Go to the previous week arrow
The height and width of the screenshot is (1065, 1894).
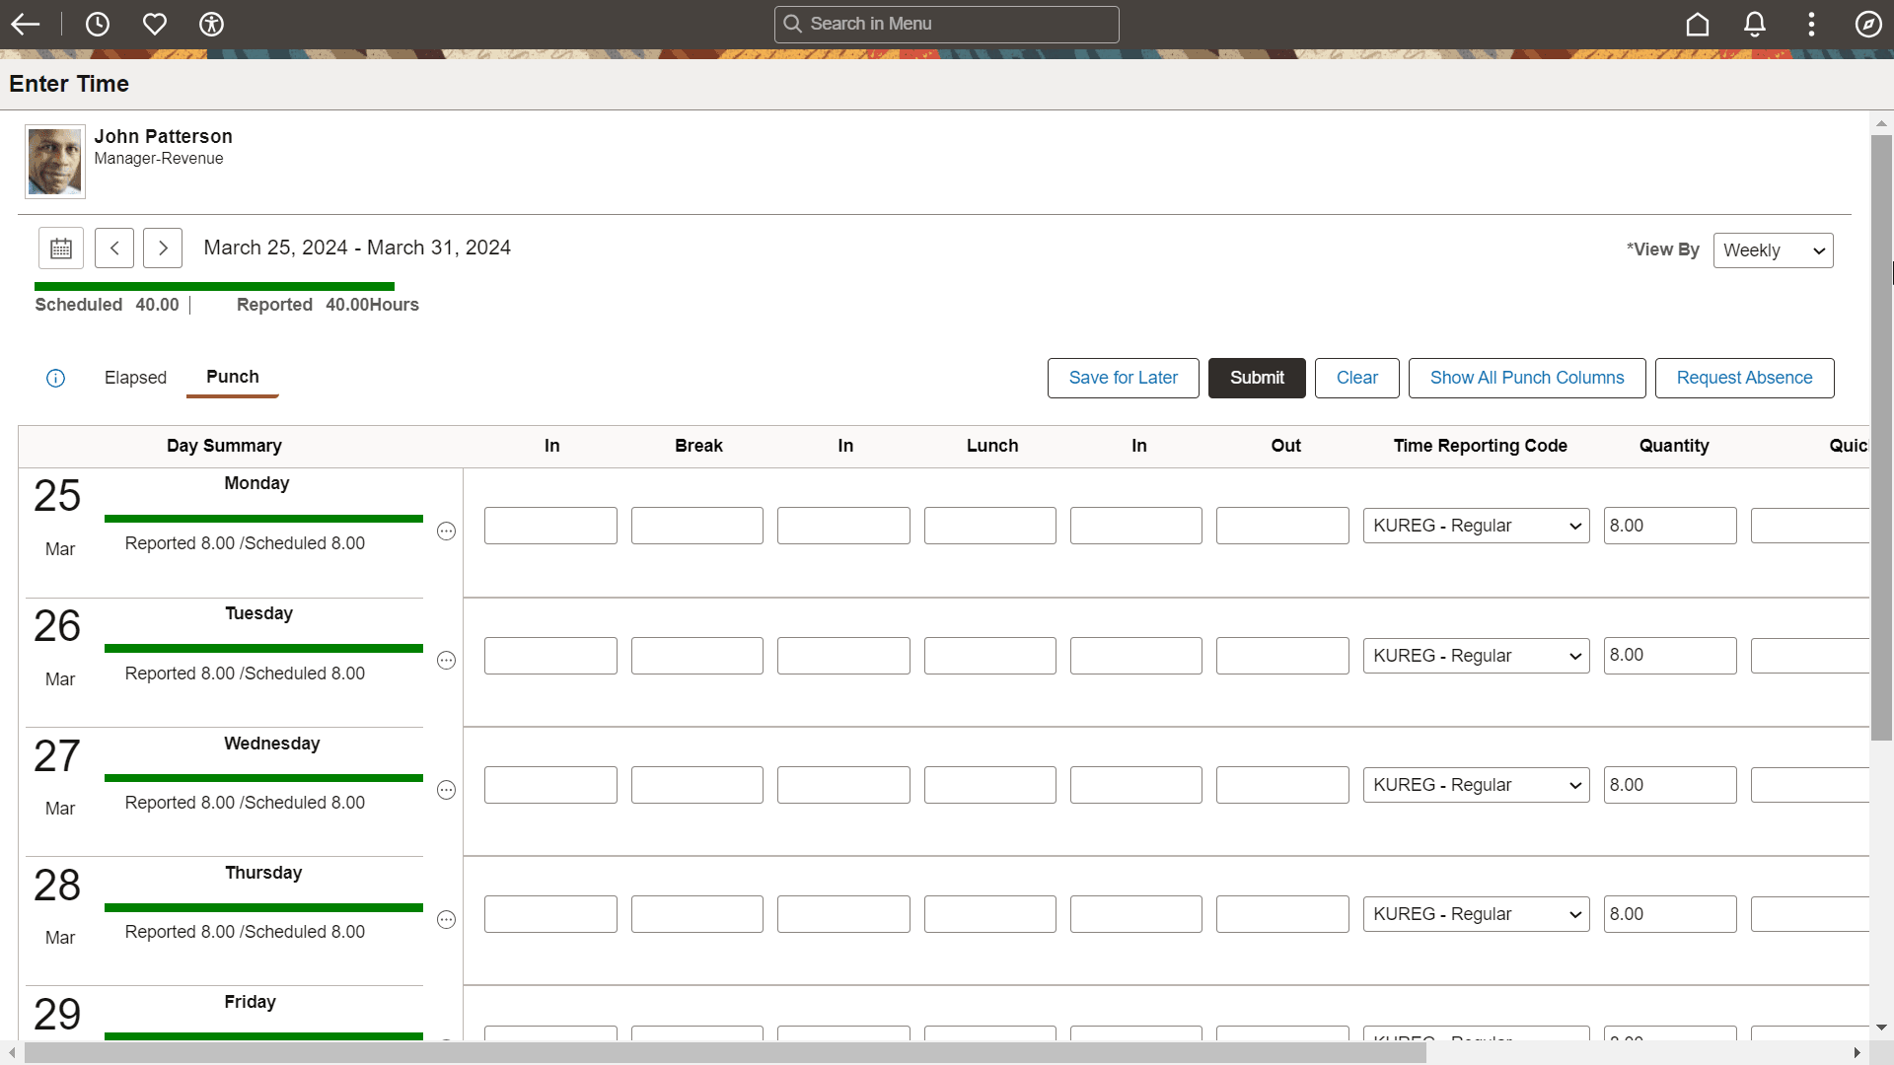pyautogui.click(x=114, y=248)
